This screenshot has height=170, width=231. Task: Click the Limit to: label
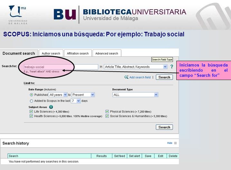click(29, 83)
